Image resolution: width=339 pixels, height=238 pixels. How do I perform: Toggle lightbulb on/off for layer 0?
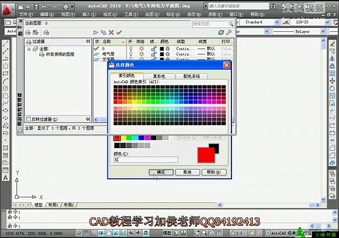point(131,48)
